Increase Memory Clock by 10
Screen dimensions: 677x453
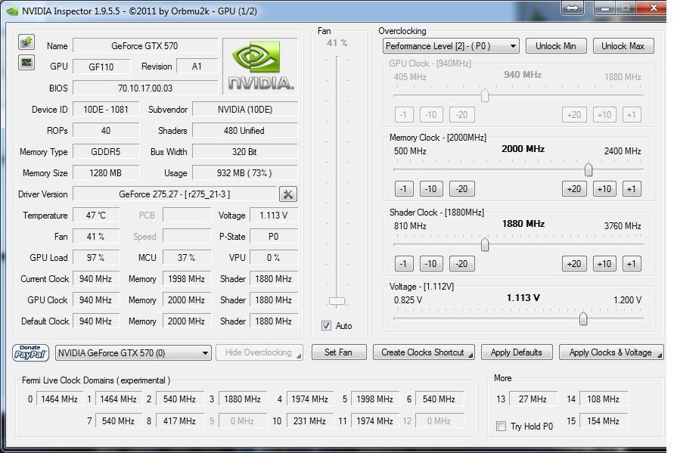(604, 189)
